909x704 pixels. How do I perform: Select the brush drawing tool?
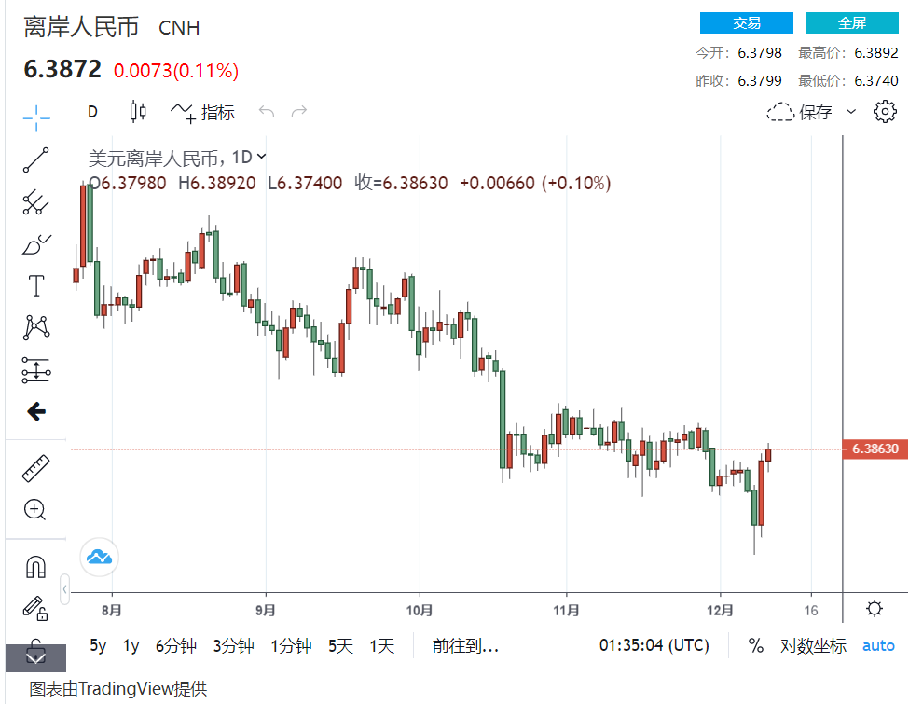coord(36,244)
